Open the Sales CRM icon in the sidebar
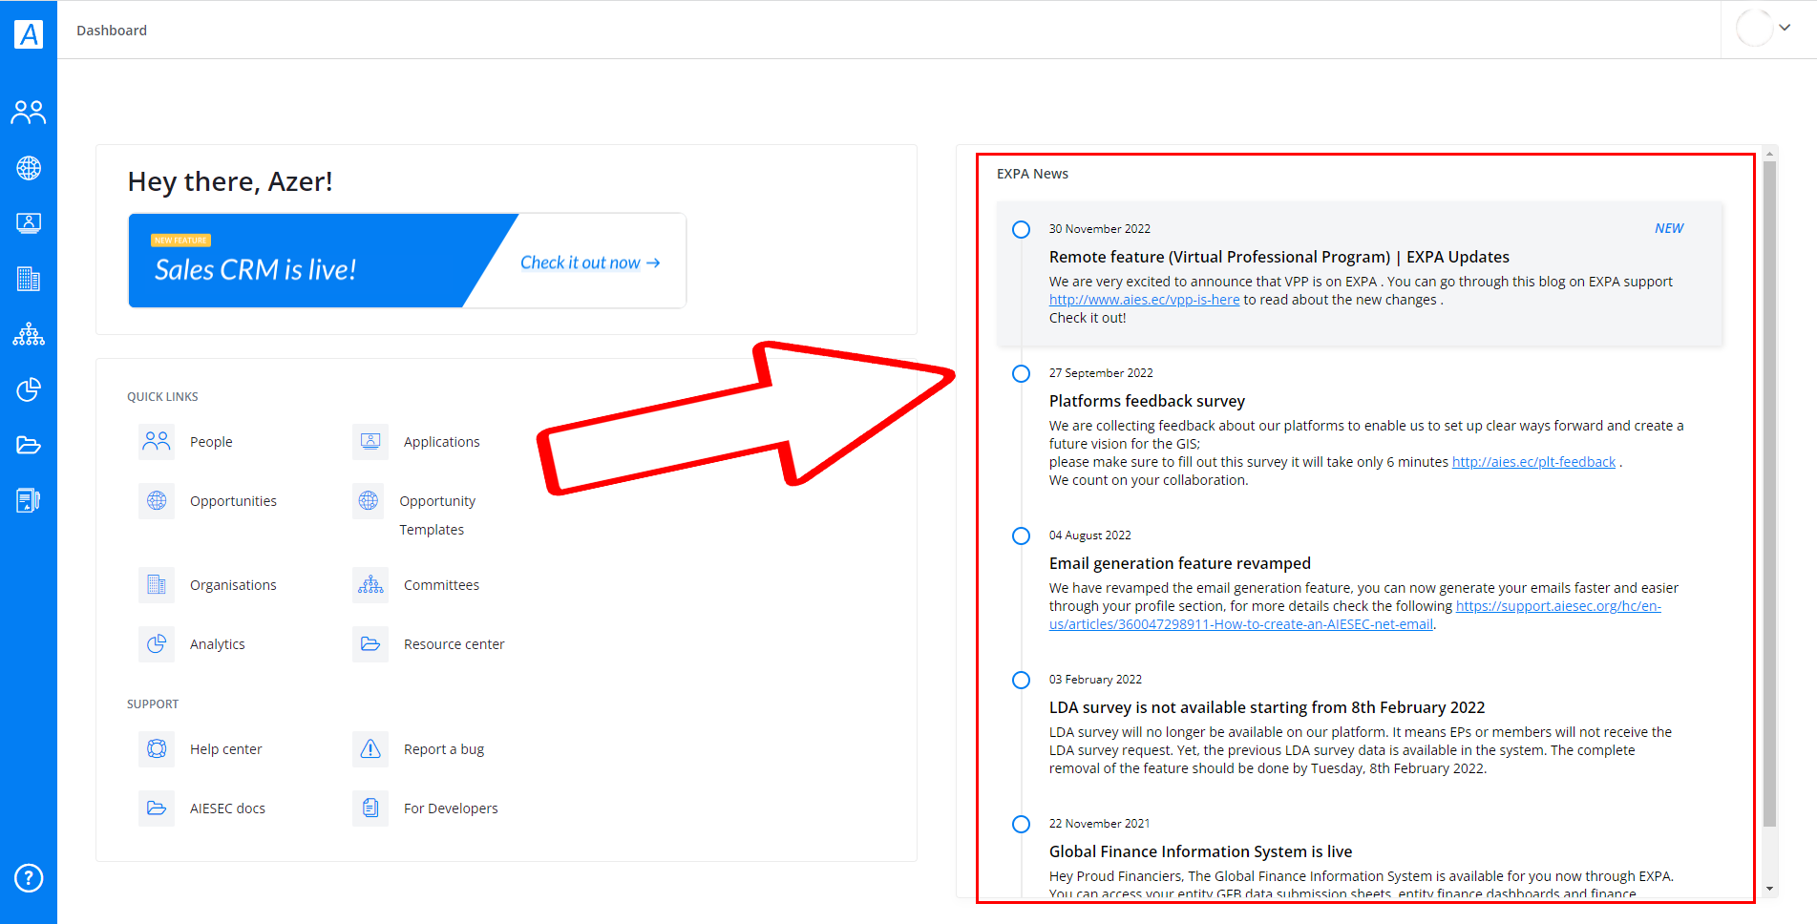 29,500
